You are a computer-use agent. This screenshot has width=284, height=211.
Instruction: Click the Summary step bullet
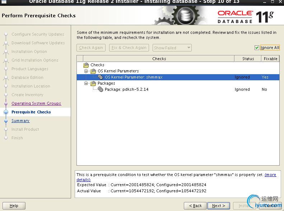pos(6,121)
